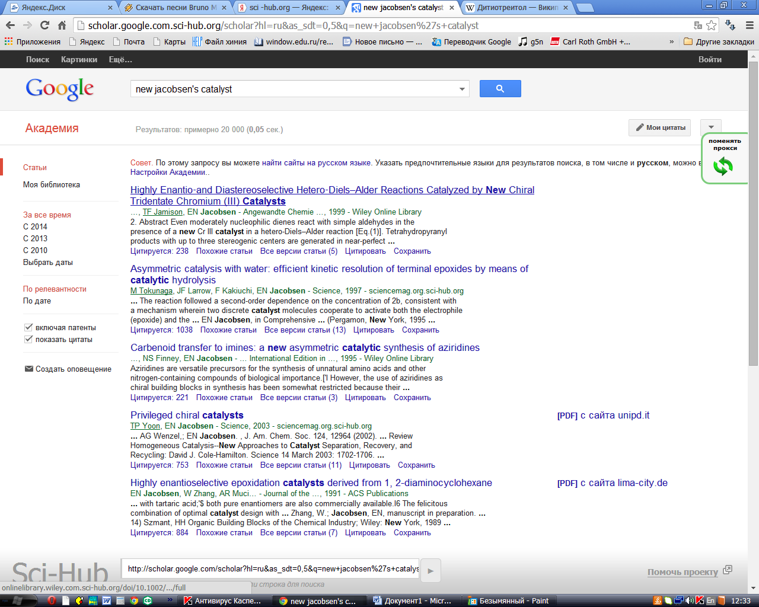The width and height of the screenshot is (759, 607).
Task: Switch to the sci-hub.org Яндекс tab
Action: pyautogui.click(x=289, y=8)
